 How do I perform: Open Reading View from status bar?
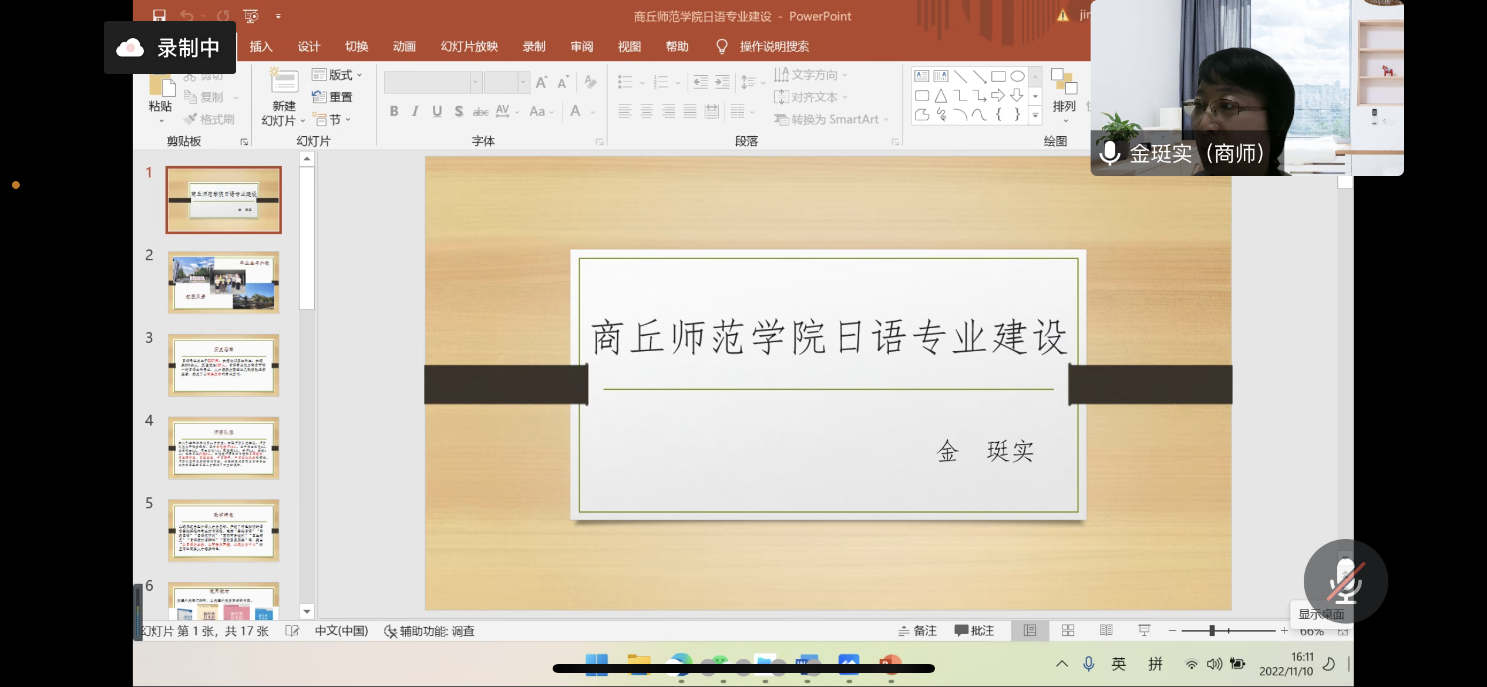1106,631
